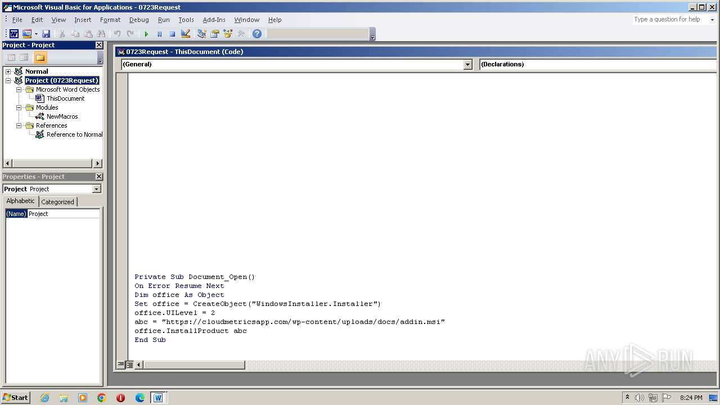Open the Run menu

164,20
